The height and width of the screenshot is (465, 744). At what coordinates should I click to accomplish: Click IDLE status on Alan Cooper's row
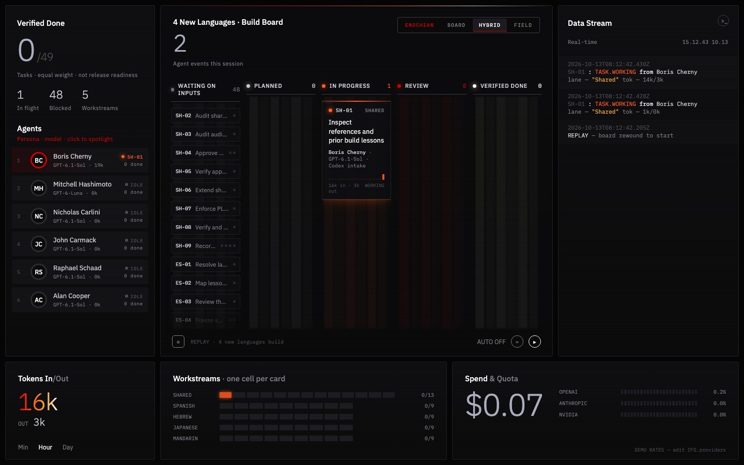pyautogui.click(x=134, y=296)
